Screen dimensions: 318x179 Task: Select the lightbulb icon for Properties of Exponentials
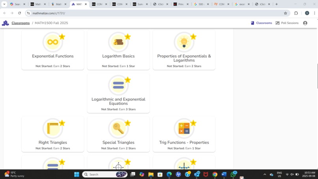(x=184, y=42)
